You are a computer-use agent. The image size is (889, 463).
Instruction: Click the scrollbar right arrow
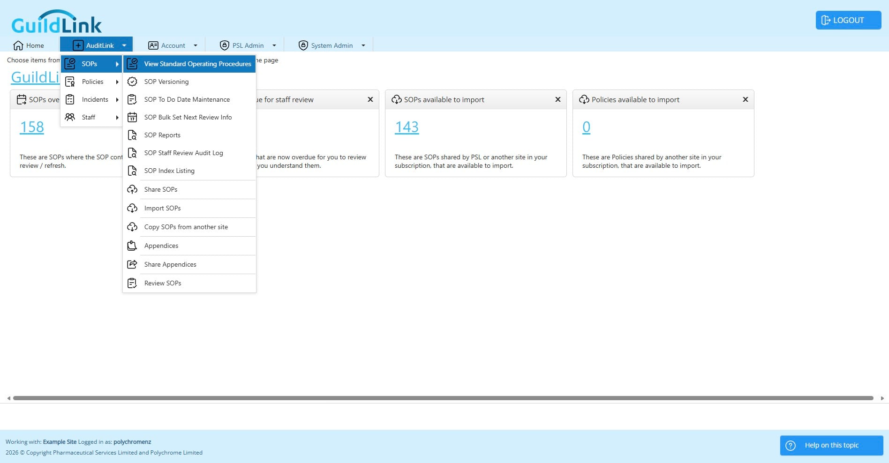[882, 398]
